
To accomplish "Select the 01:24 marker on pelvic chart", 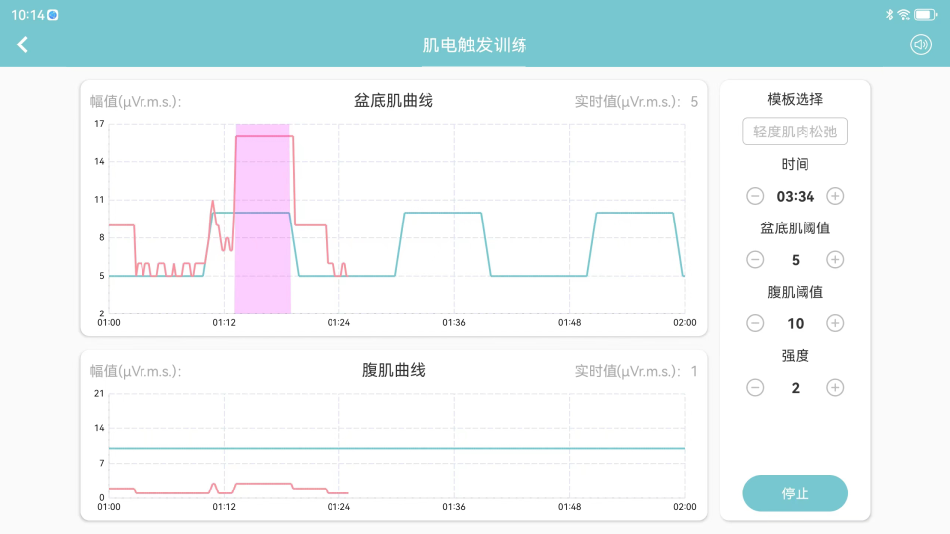I will (x=338, y=322).
